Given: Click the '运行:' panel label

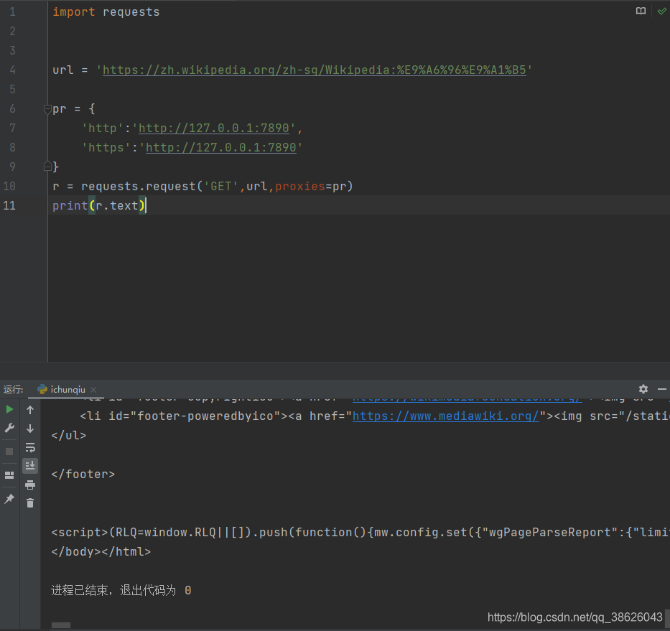Looking at the screenshot, I should click(x=13, y=389).
